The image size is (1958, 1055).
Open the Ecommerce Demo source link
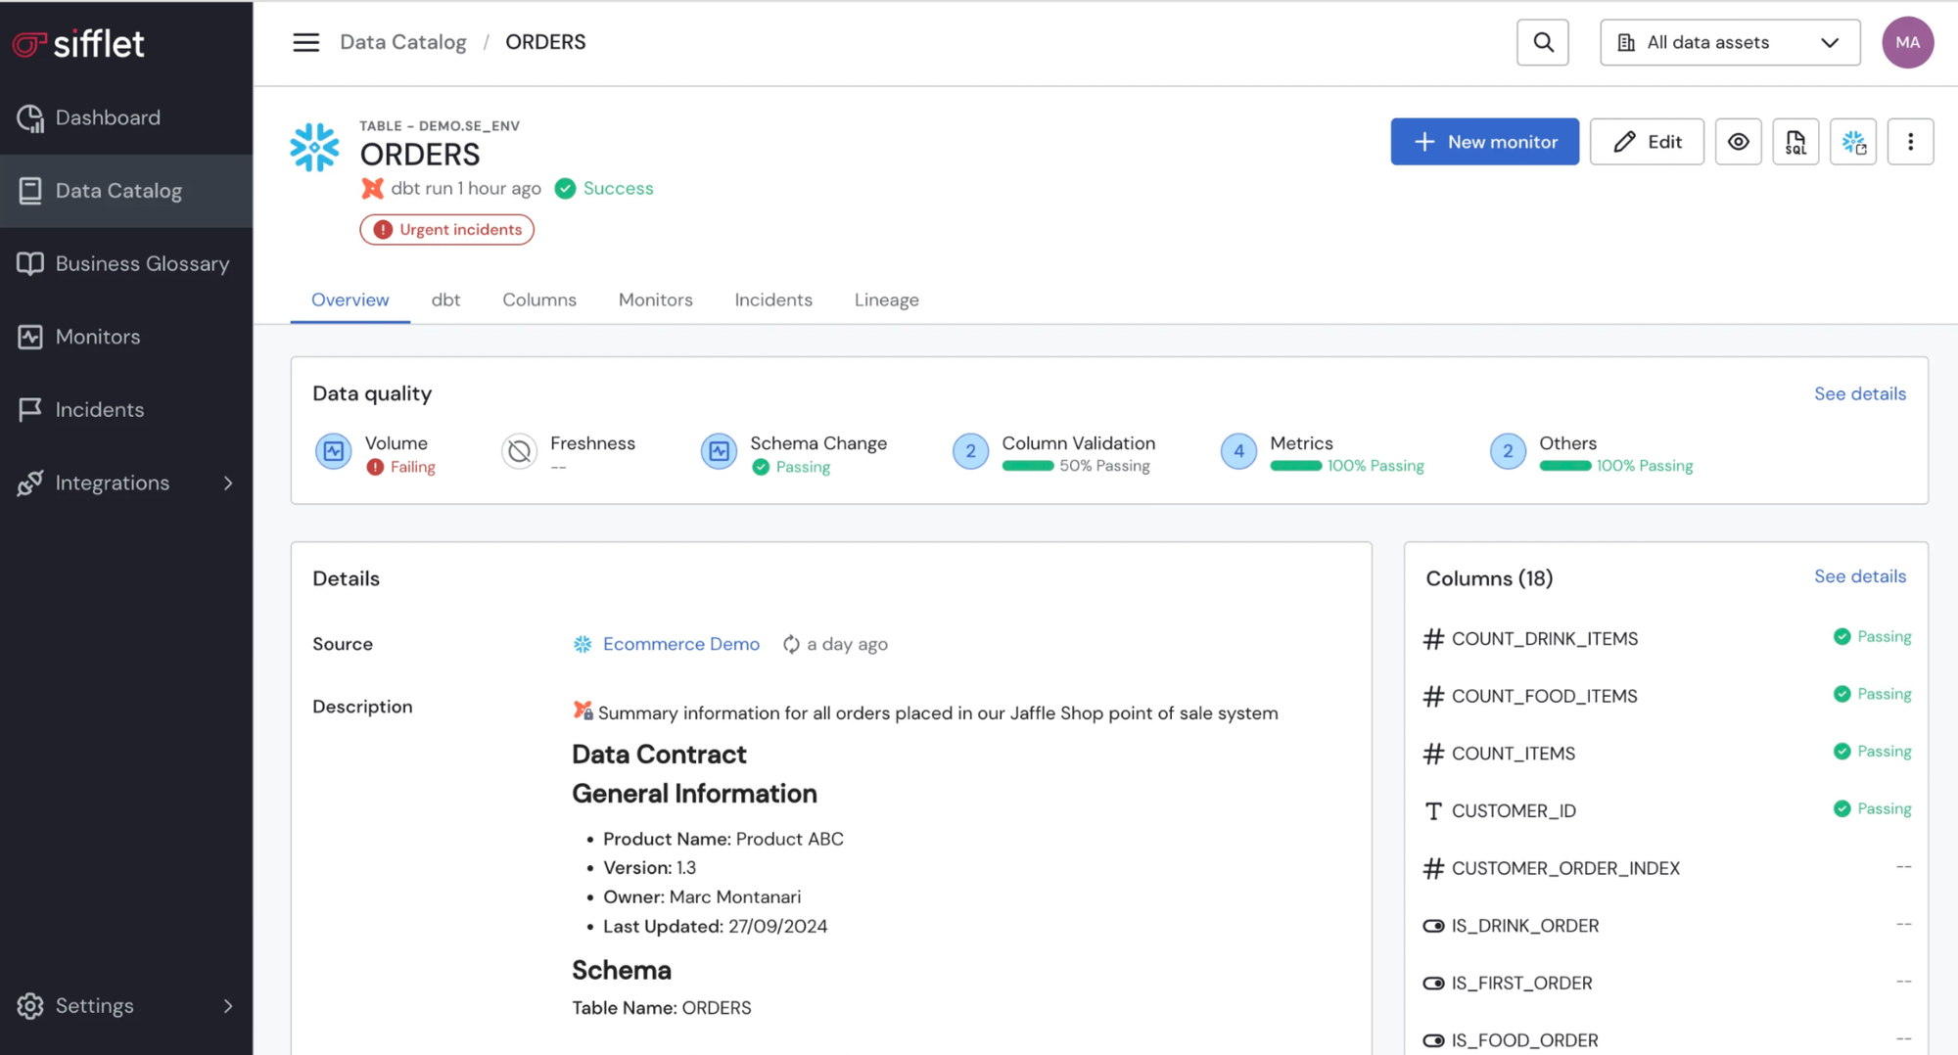point(680,644)
